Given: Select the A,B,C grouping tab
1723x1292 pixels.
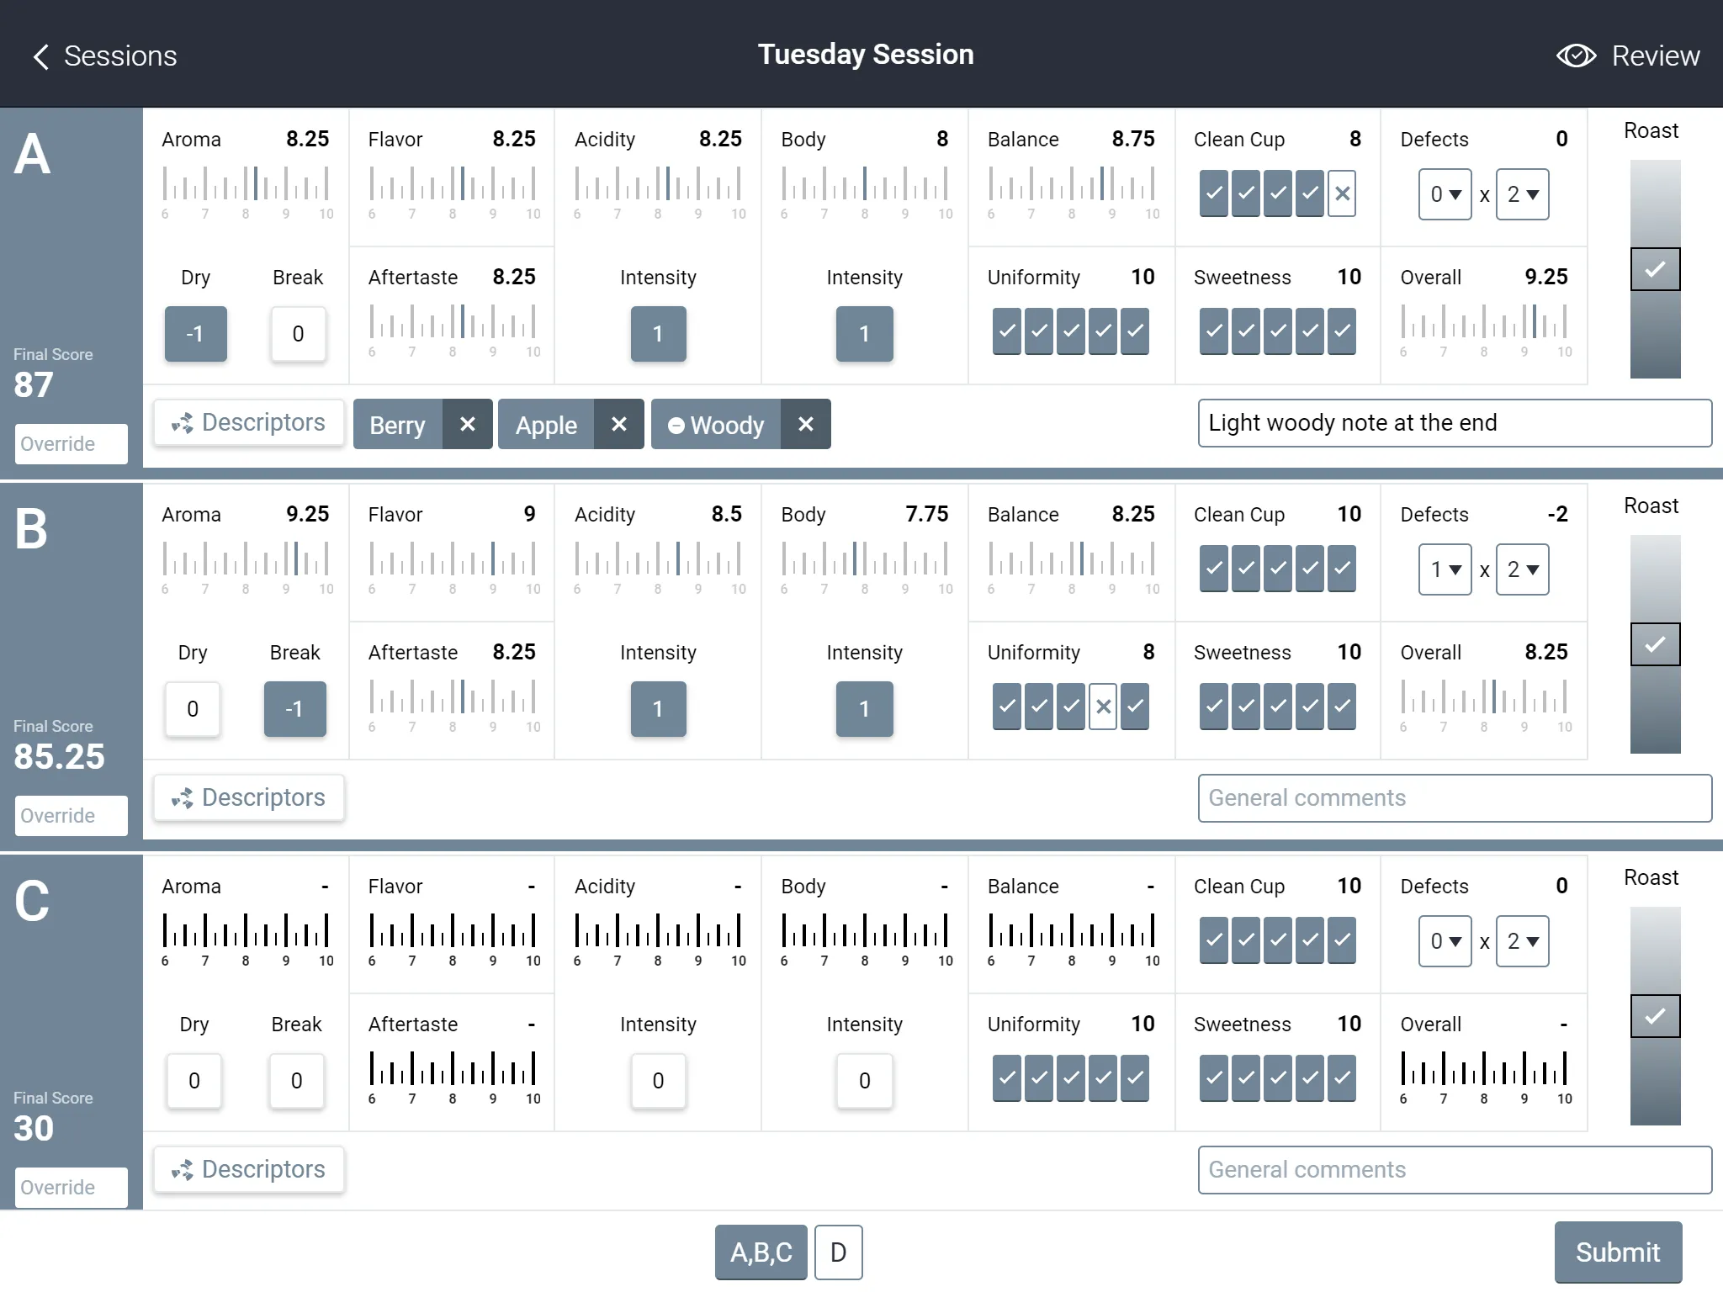Looking at the screenshot, I should pos(760,1252).
